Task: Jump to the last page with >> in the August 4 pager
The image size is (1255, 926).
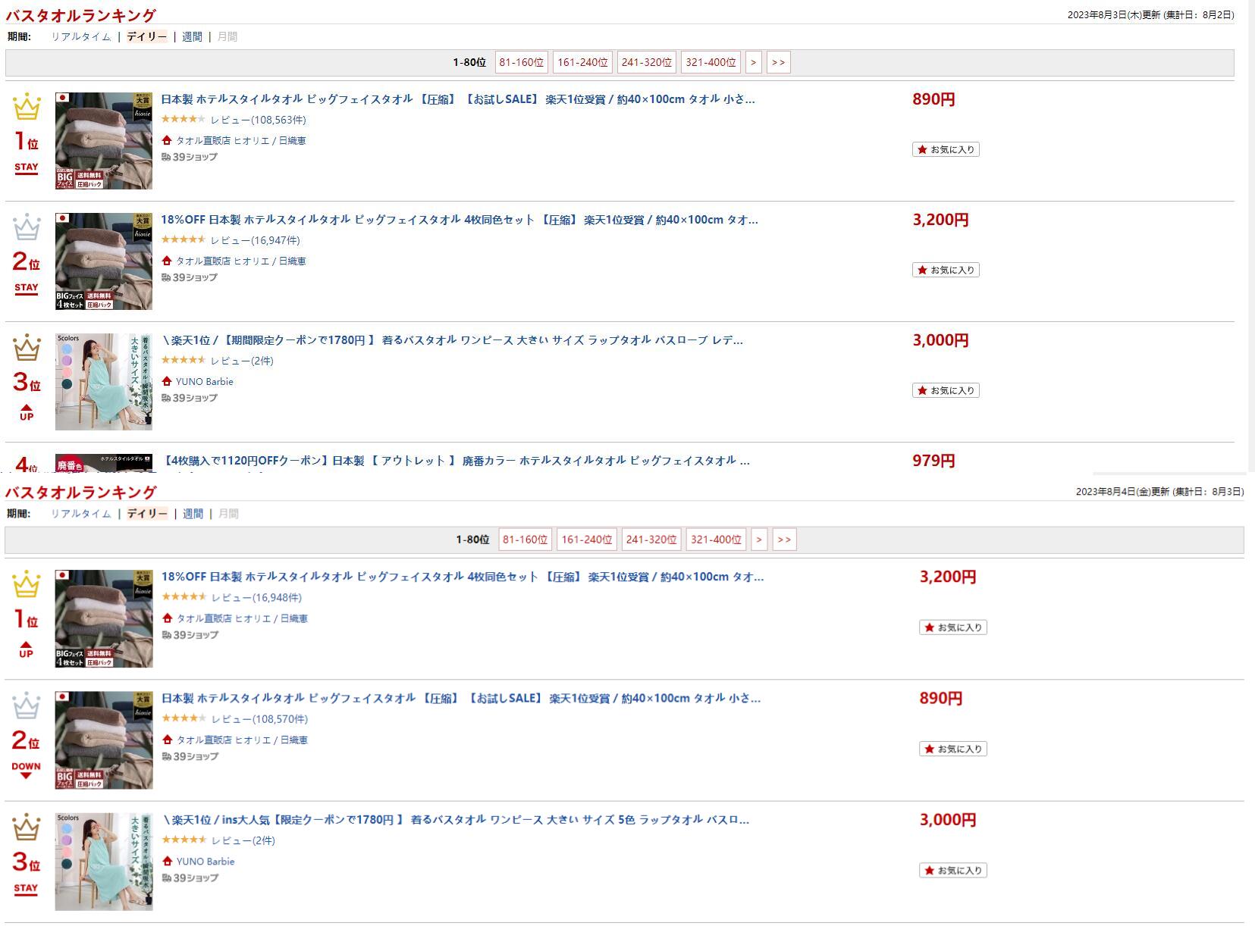Action: (x=784, y=540)
